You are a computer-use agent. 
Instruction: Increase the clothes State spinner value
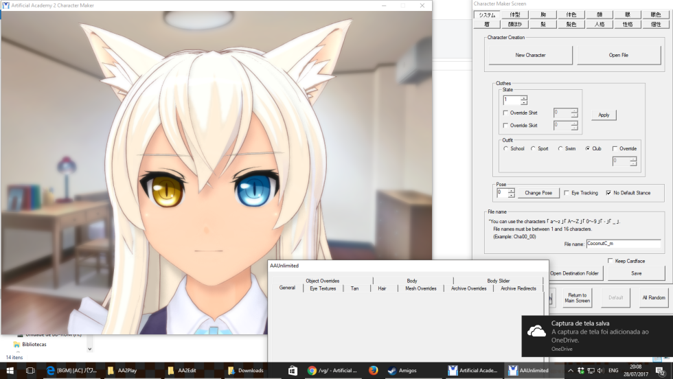(524, 97)
